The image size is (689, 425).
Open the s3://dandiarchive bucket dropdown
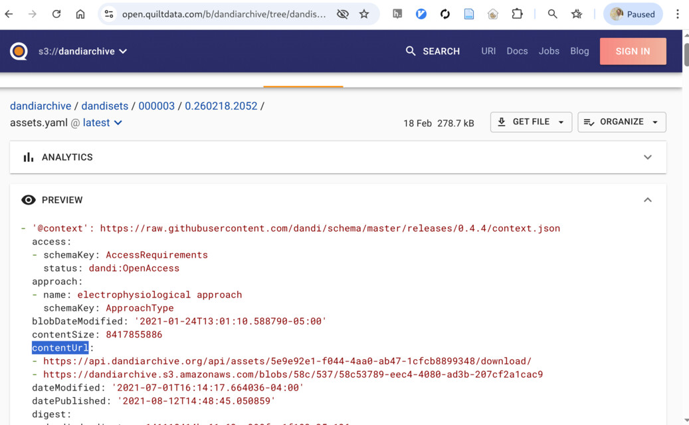pos(82,51)
